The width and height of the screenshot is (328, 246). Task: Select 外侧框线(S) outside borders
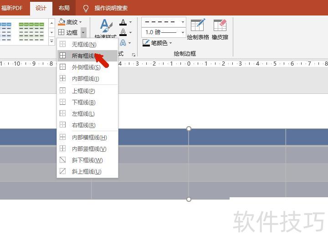87,67
